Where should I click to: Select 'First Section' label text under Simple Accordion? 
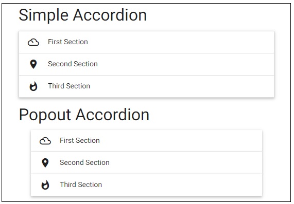[x=68, y=42]
